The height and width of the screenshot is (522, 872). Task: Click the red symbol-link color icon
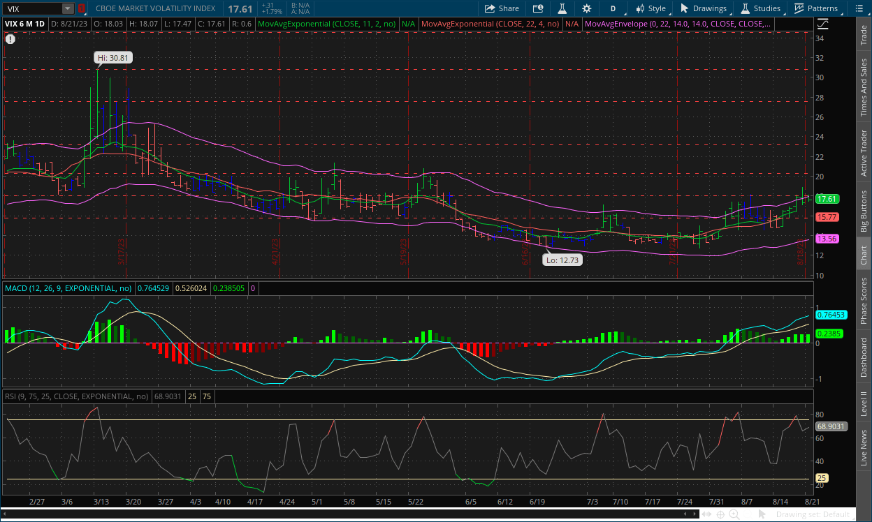click(81, 8)
